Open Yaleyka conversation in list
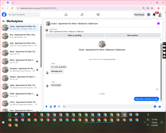 (x=20, y=78)
